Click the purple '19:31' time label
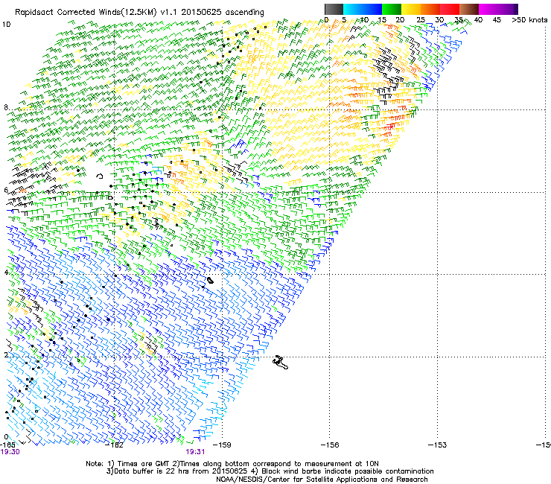This screenshot has width=551, height=484. point(195,452)
